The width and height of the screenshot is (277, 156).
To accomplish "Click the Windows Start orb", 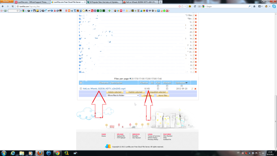I will point(4,153).
